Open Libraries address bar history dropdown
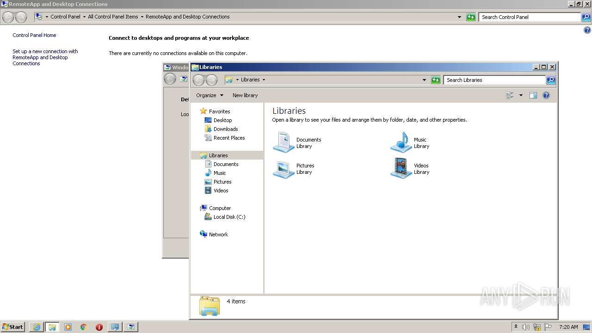The image size is (592, 333). [x=424, y=80]
